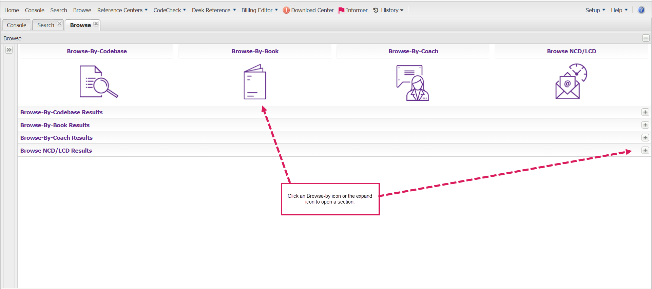Click the blue help question mark icon
The image size is (652, 289).
tap(641, 10)
